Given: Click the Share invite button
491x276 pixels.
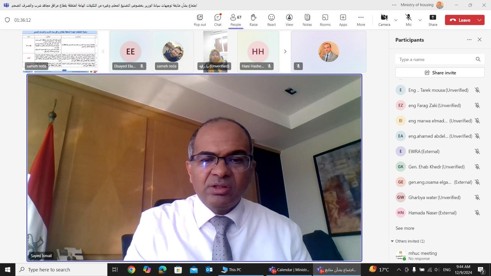Looking at the screenshot, I should (x=440, y=73).
